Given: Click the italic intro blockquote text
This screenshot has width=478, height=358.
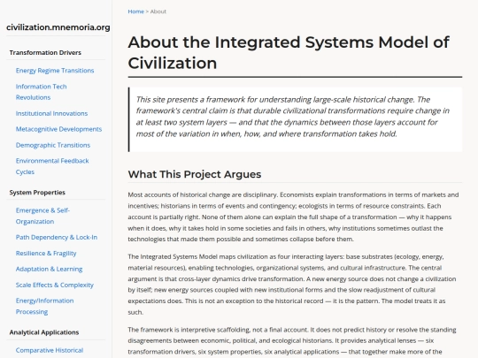Looking at the screenshot, I should tap(293, 117).
